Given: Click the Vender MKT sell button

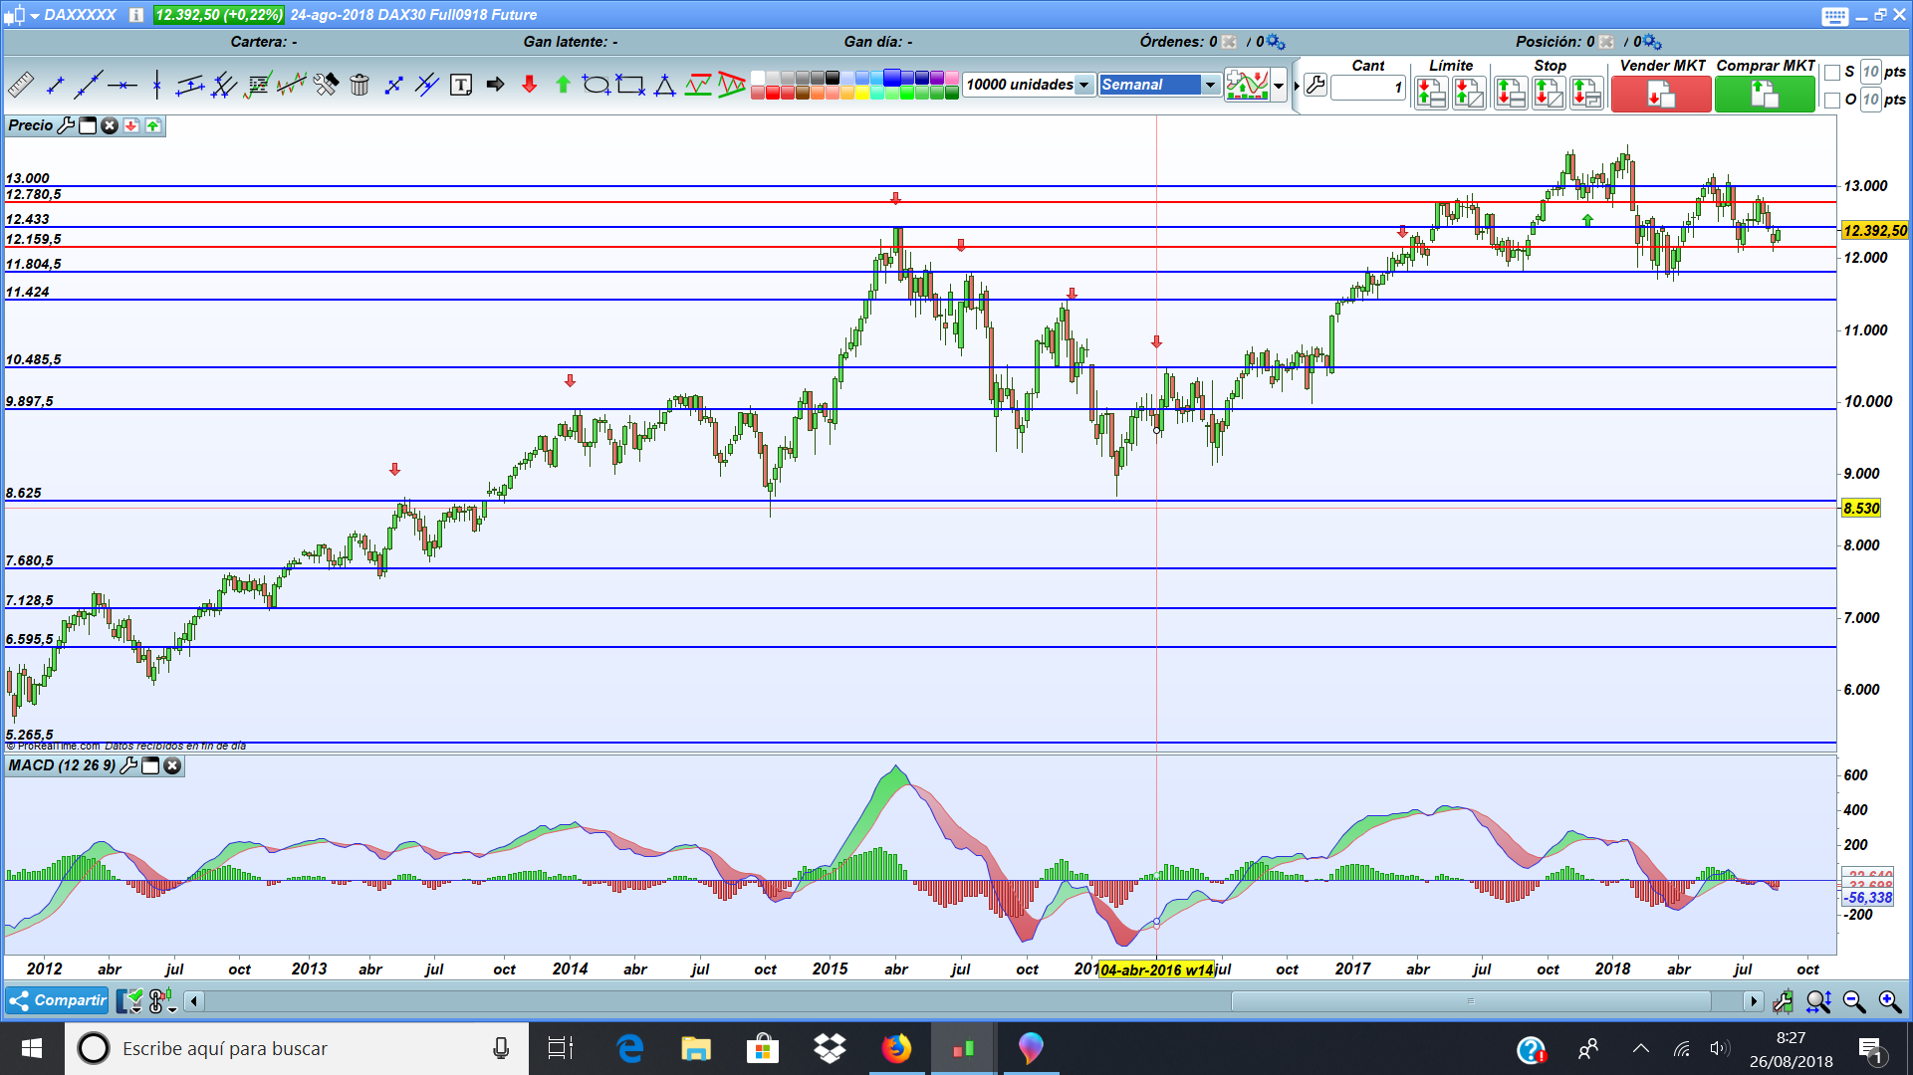Looking at the screenshot, I should click(1660, 95).
